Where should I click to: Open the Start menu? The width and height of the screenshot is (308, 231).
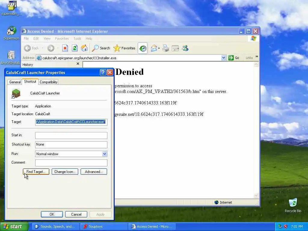pyautogui.click(x=14, y=227)
